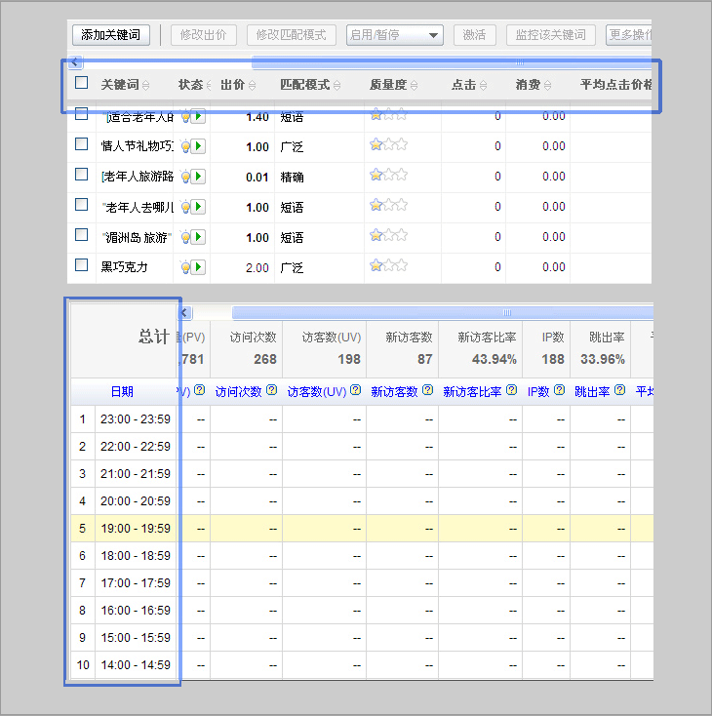The image size is (712, 716).
Task: Click the help icon next to 新访客比率
Action: pyautogui.click(x=510, y=391)
